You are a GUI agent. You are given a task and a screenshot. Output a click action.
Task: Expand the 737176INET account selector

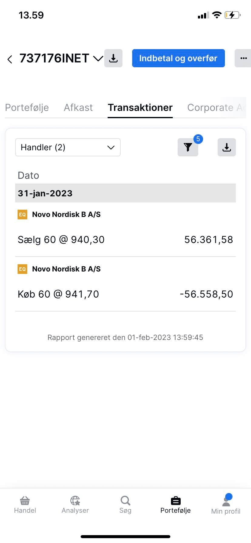pos(98,58)
